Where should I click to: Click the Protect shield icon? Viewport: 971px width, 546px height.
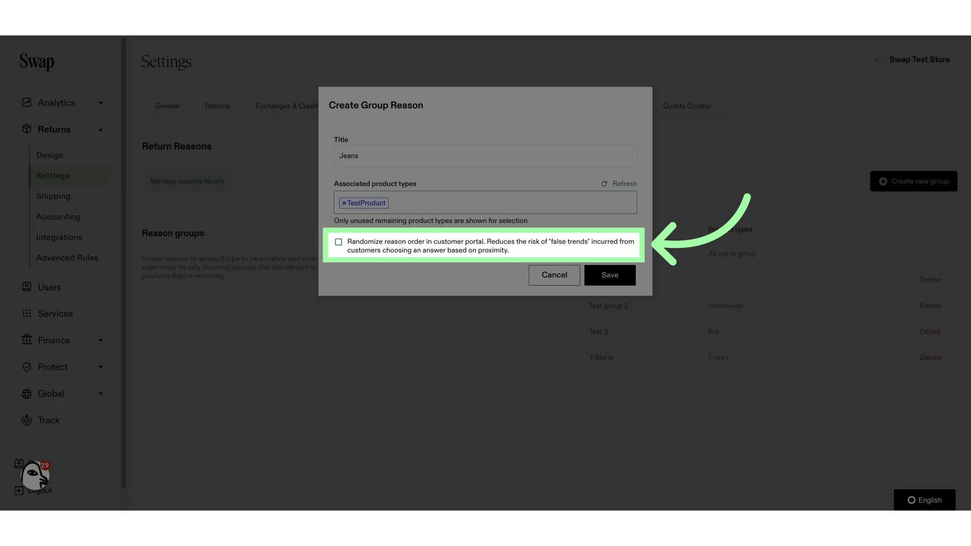[27, 367]
